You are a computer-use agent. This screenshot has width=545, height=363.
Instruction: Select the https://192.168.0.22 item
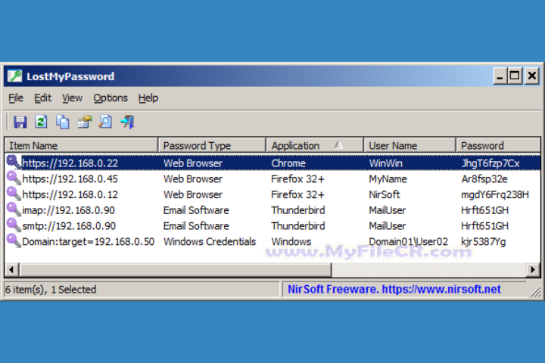coord(70,163)
